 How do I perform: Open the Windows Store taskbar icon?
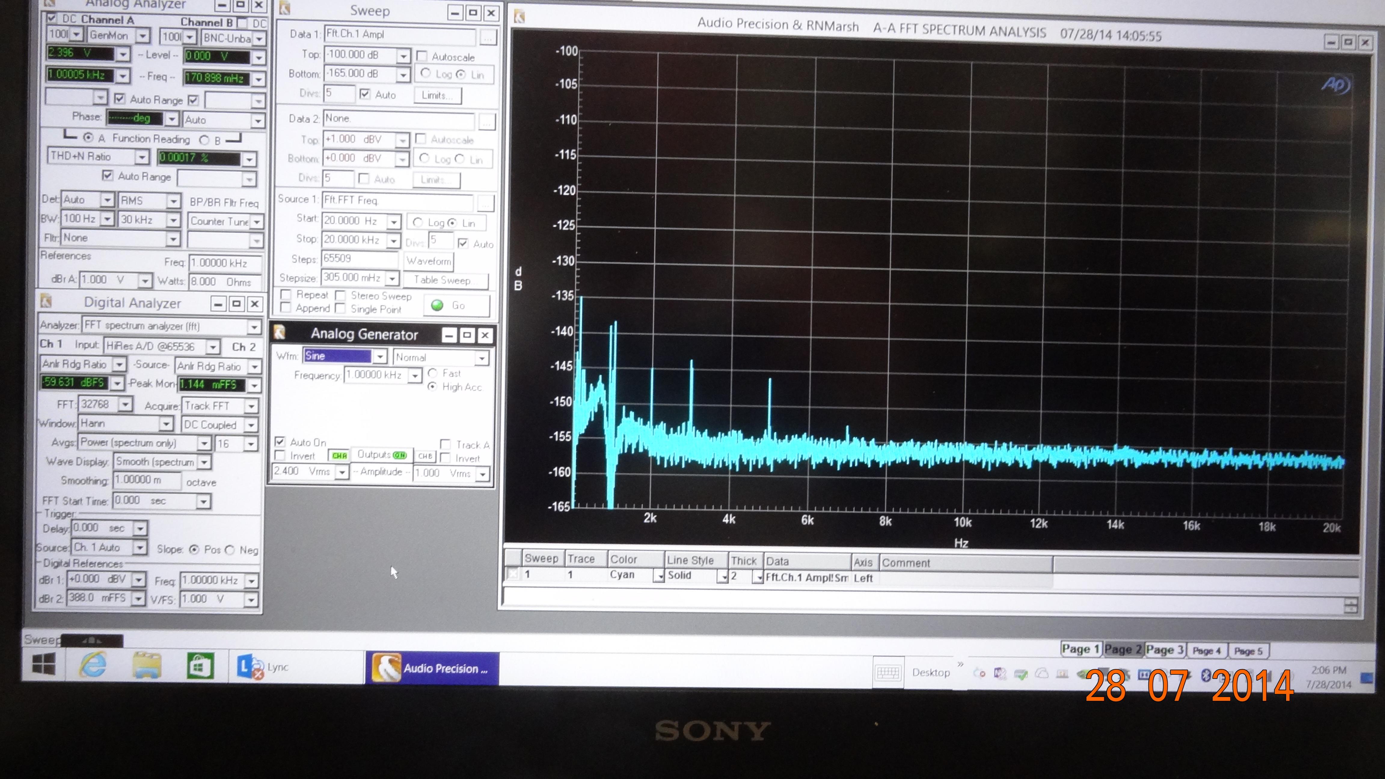[x=200, y=667]
